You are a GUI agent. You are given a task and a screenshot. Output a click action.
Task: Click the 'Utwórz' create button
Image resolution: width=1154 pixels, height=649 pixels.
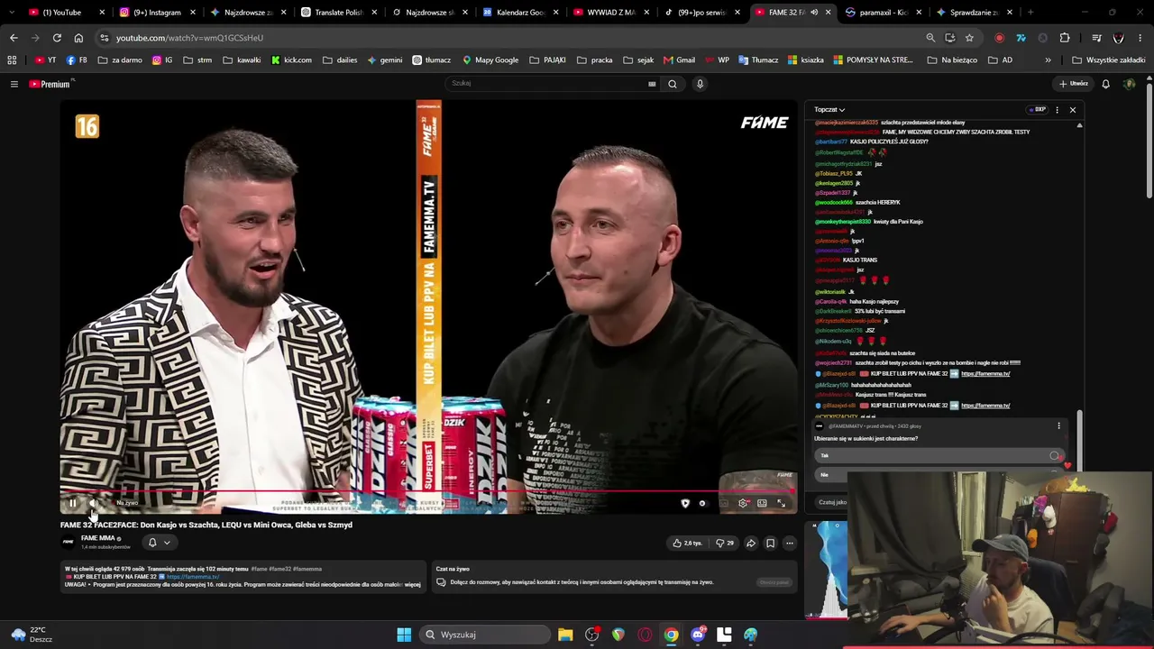coord(1074,84)
